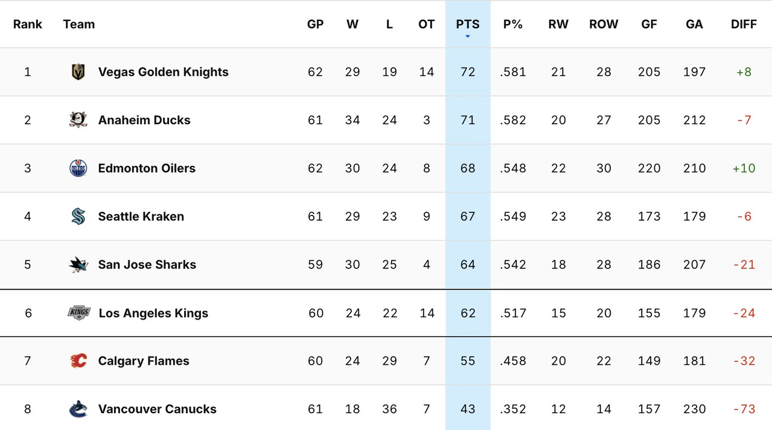Click the Vancouver Canucks logo
The image size is (772, 430).
(x=78, y=408)
